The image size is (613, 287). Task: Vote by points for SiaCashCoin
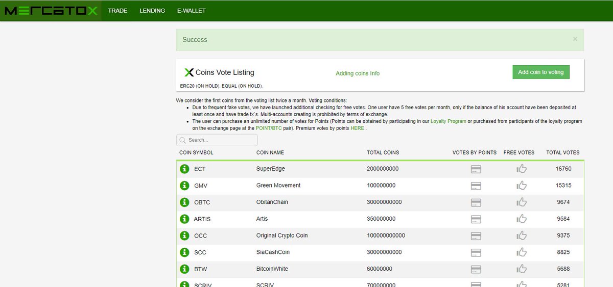click(476, 252)
